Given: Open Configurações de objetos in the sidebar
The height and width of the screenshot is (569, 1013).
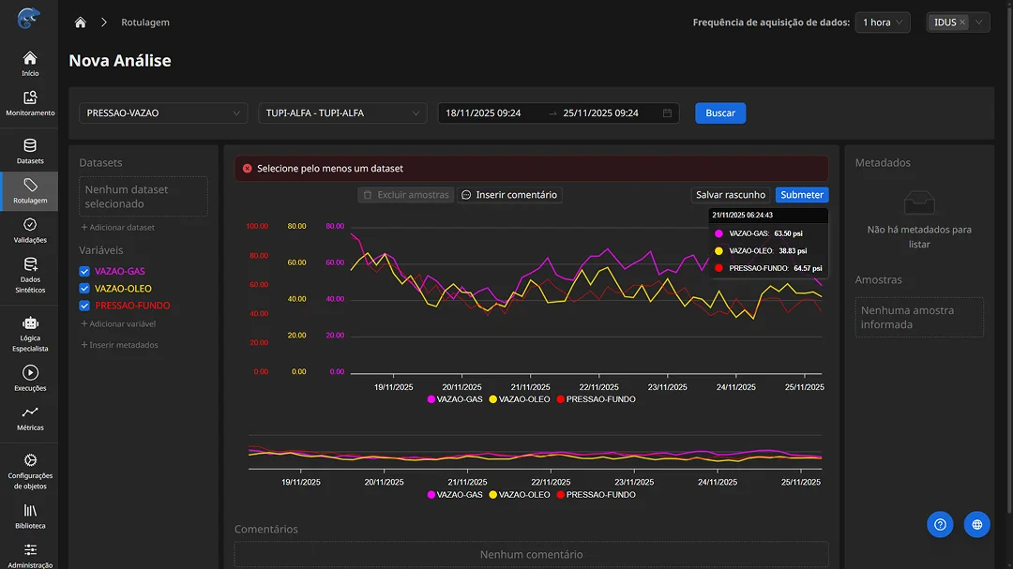Looking at the screenshot, I should [x=30, y=472].
